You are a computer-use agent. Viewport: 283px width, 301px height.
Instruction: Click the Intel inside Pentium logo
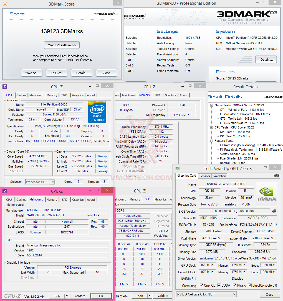click(97, 112)
